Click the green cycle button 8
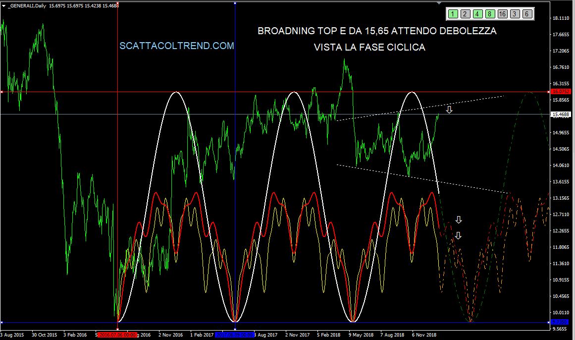 489,14
